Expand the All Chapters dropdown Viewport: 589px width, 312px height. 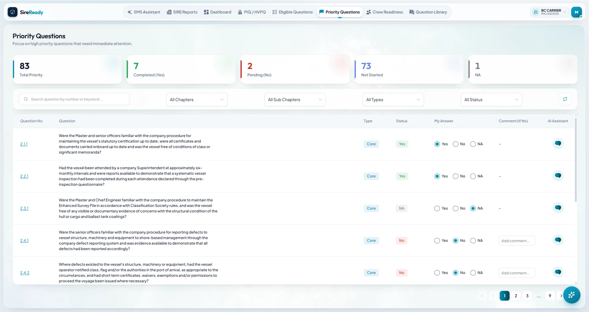click(x=197, y=100)
